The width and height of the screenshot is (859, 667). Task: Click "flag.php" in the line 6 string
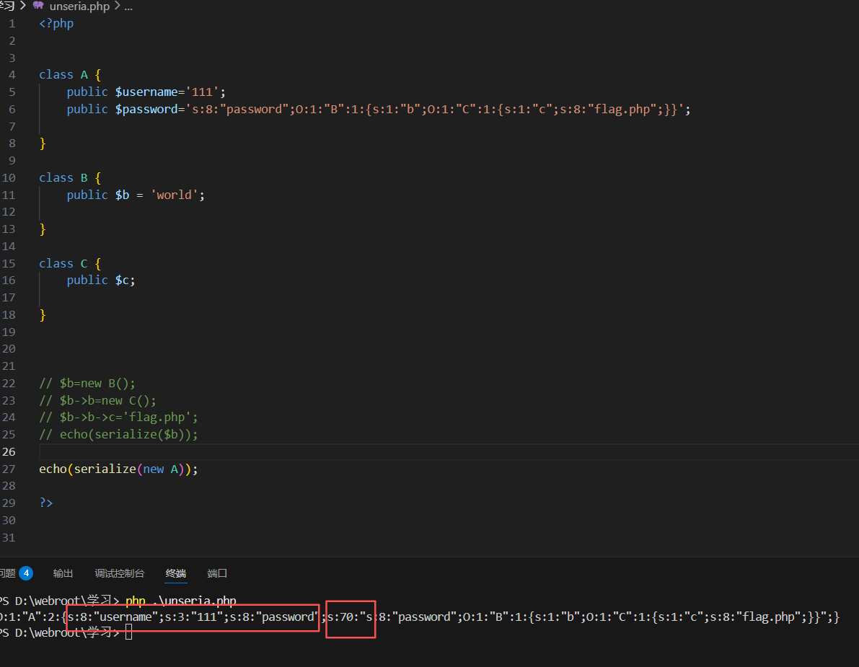[x=622, y=110]
